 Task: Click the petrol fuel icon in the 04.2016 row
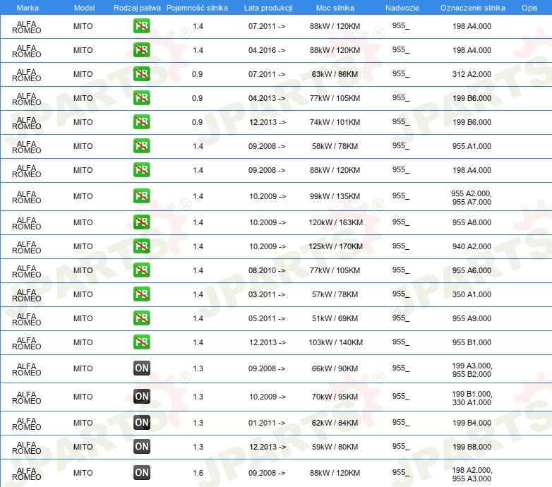point(141,50)
